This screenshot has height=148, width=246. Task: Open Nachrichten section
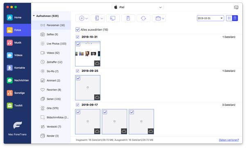[x=17, y=80]
